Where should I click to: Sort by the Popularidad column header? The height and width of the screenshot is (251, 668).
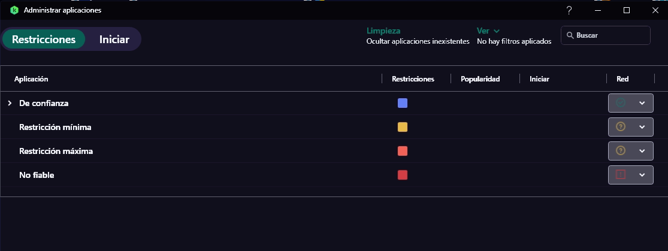480,79
